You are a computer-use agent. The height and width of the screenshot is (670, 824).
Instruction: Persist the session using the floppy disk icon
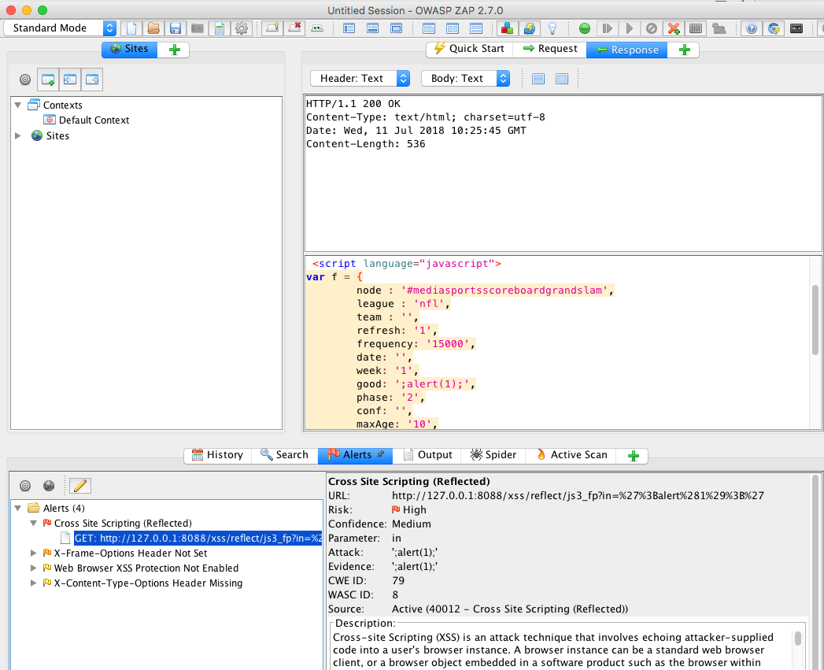pyautogui.click(x=176, y=28)
